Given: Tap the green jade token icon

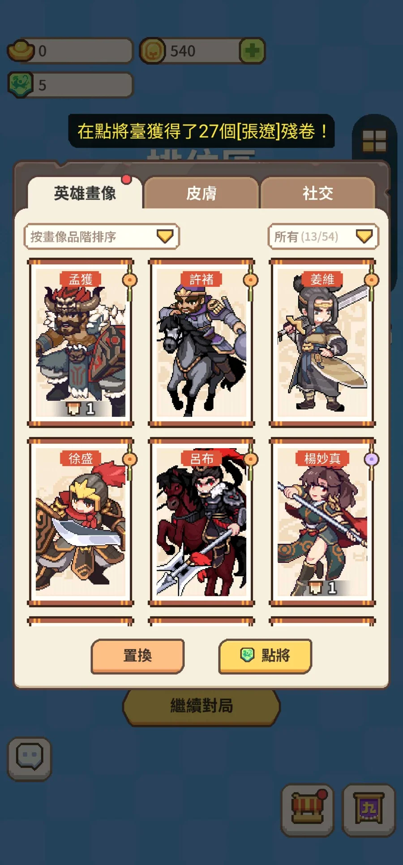Looking at the screenshot, I should (x=21, y=85).
